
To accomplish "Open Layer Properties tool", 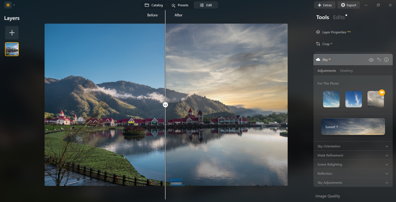I will pos(333,32).
